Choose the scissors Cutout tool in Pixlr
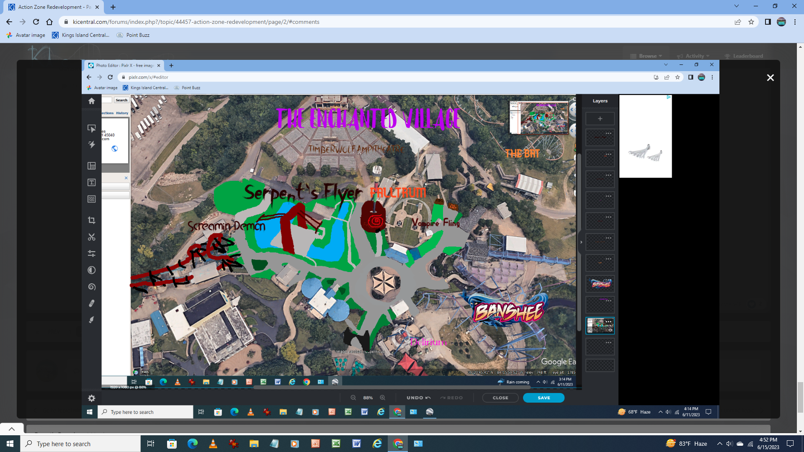 [x=92, y=237]
